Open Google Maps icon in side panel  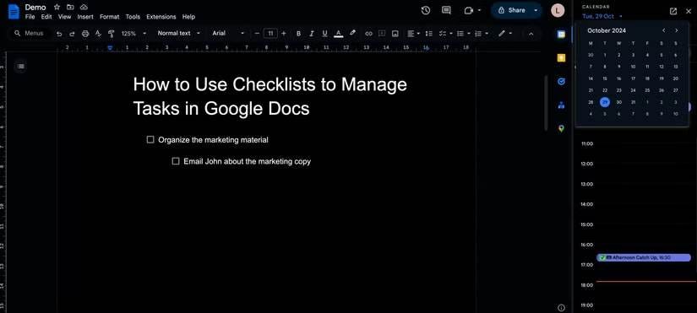coord(562,129)
